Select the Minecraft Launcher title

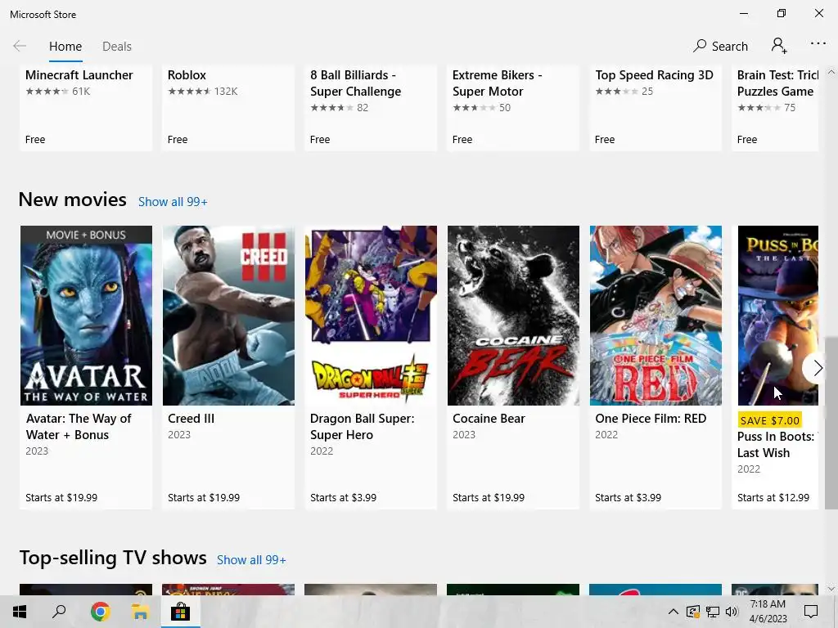[79, 75]
